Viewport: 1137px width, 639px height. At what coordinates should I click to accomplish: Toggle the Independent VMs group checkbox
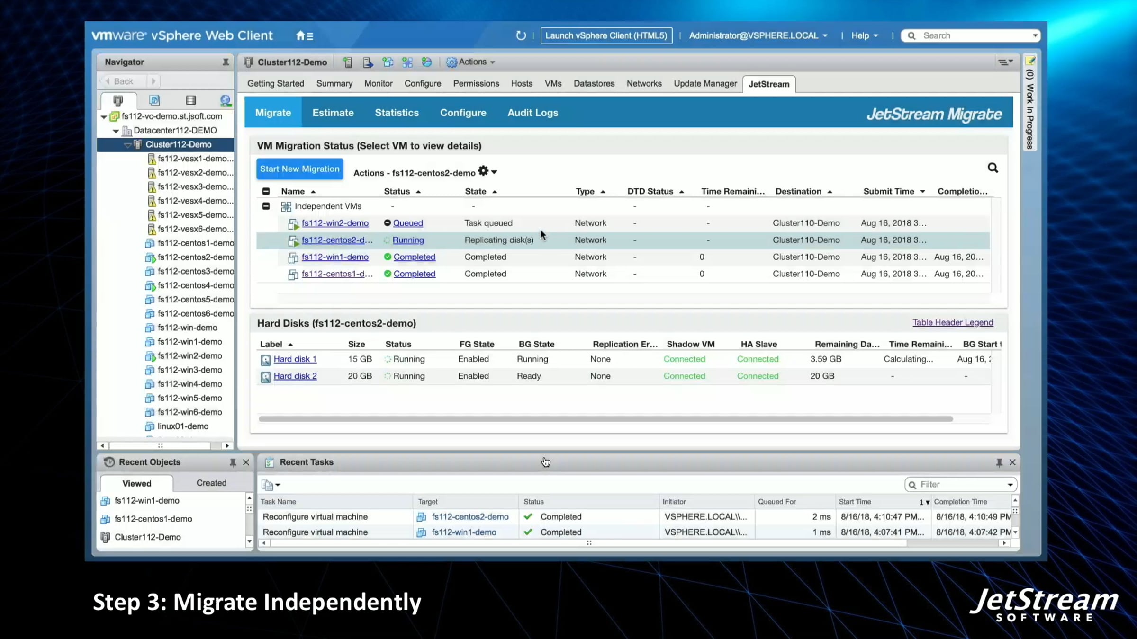click(266, 206)
